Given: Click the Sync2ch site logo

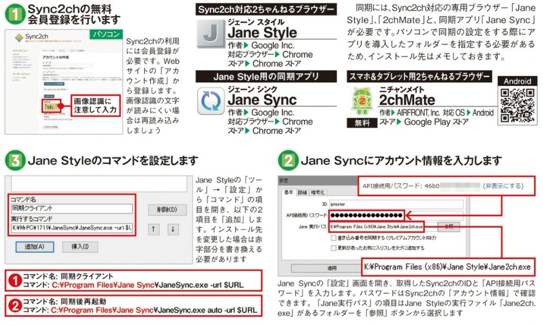Looking at the screenshot, I should 32,37.
